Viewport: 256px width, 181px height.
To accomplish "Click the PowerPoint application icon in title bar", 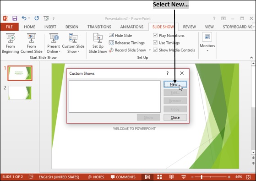I will click(5, 18).
